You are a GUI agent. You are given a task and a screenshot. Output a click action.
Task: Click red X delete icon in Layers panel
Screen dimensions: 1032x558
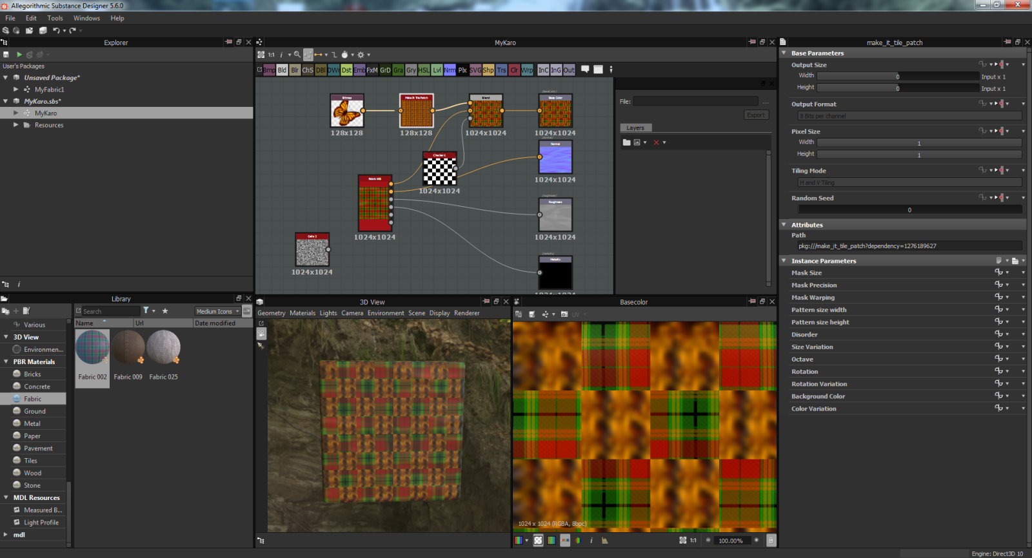(656, 142)
